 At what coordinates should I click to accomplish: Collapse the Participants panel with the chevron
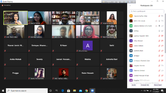[x=130, y=6]
